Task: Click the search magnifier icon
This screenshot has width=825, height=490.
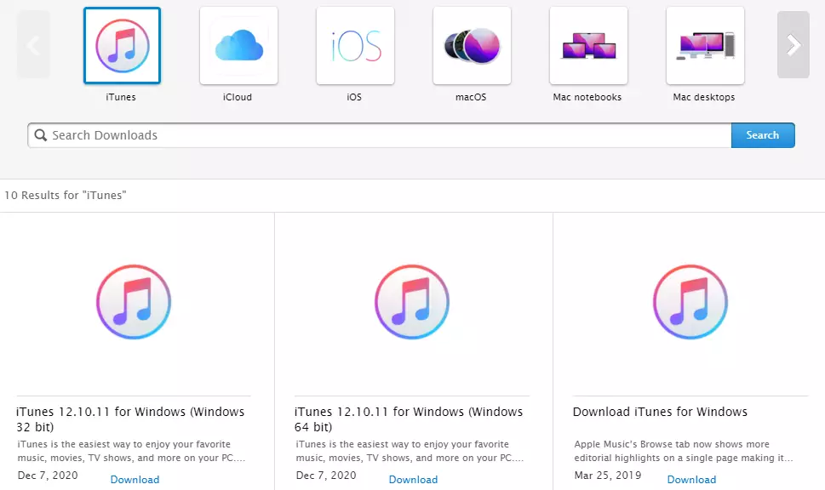Action: click(x=40, y=134)
